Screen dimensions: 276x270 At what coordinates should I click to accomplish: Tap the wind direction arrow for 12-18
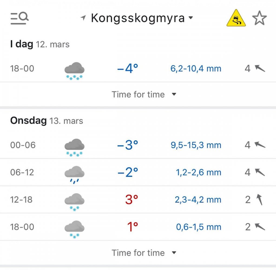tap(260, 200)
